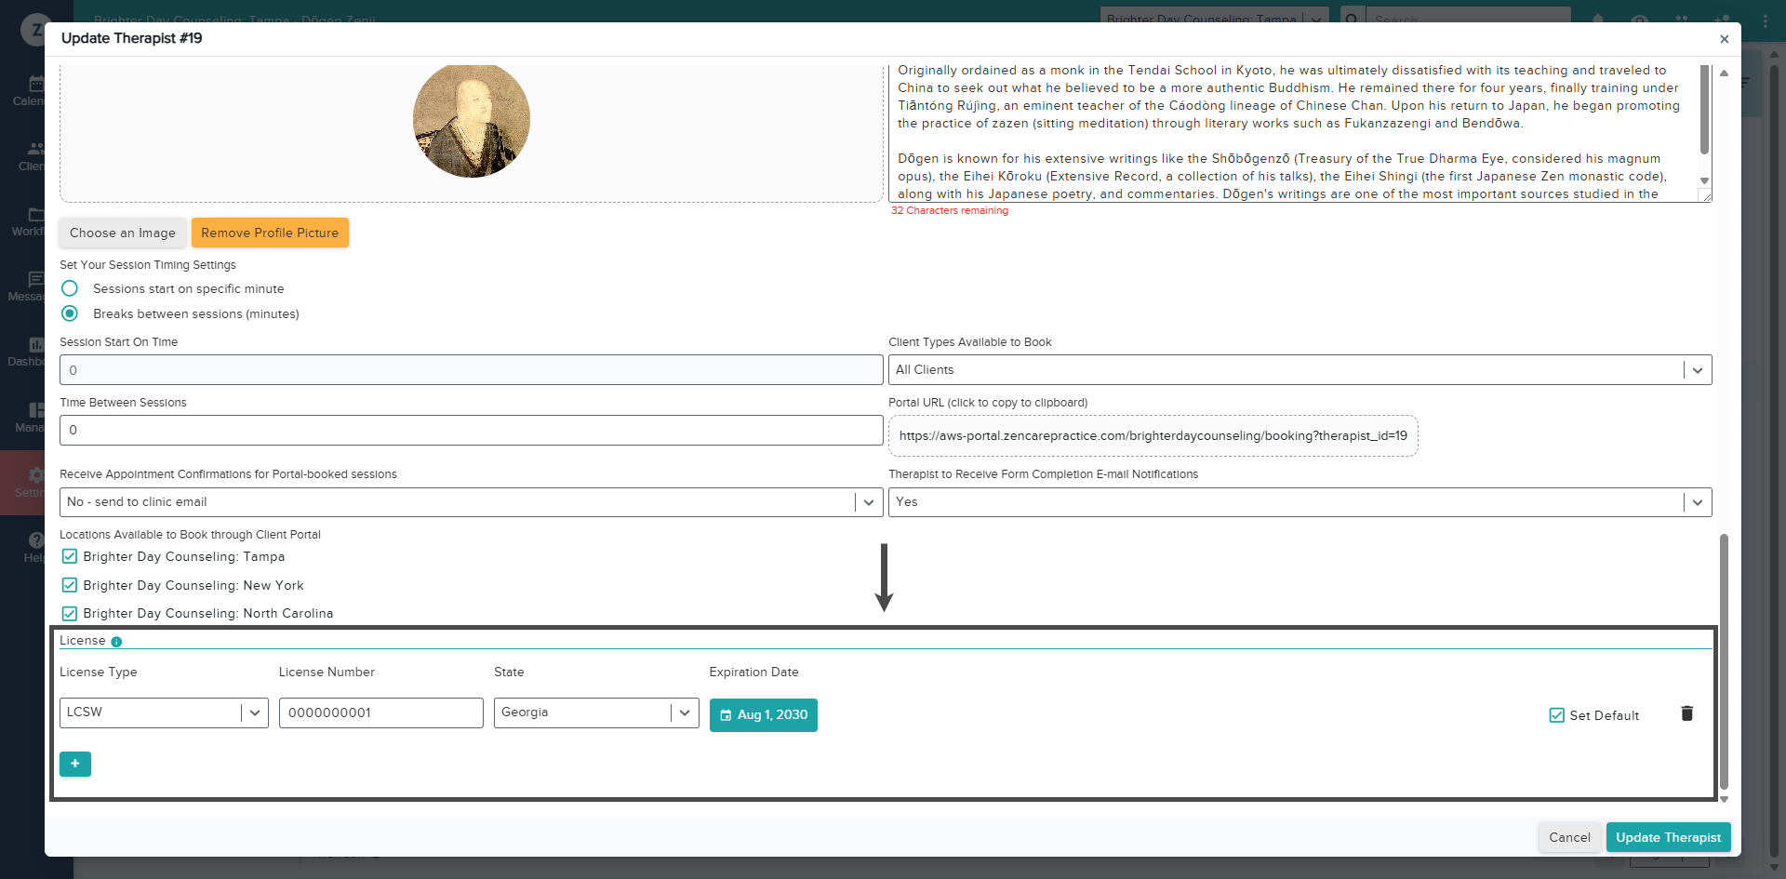1786x879 pixels.
Task: Click the 'Locations Available to Book through Client Portal' label
Action: point(190,535)
